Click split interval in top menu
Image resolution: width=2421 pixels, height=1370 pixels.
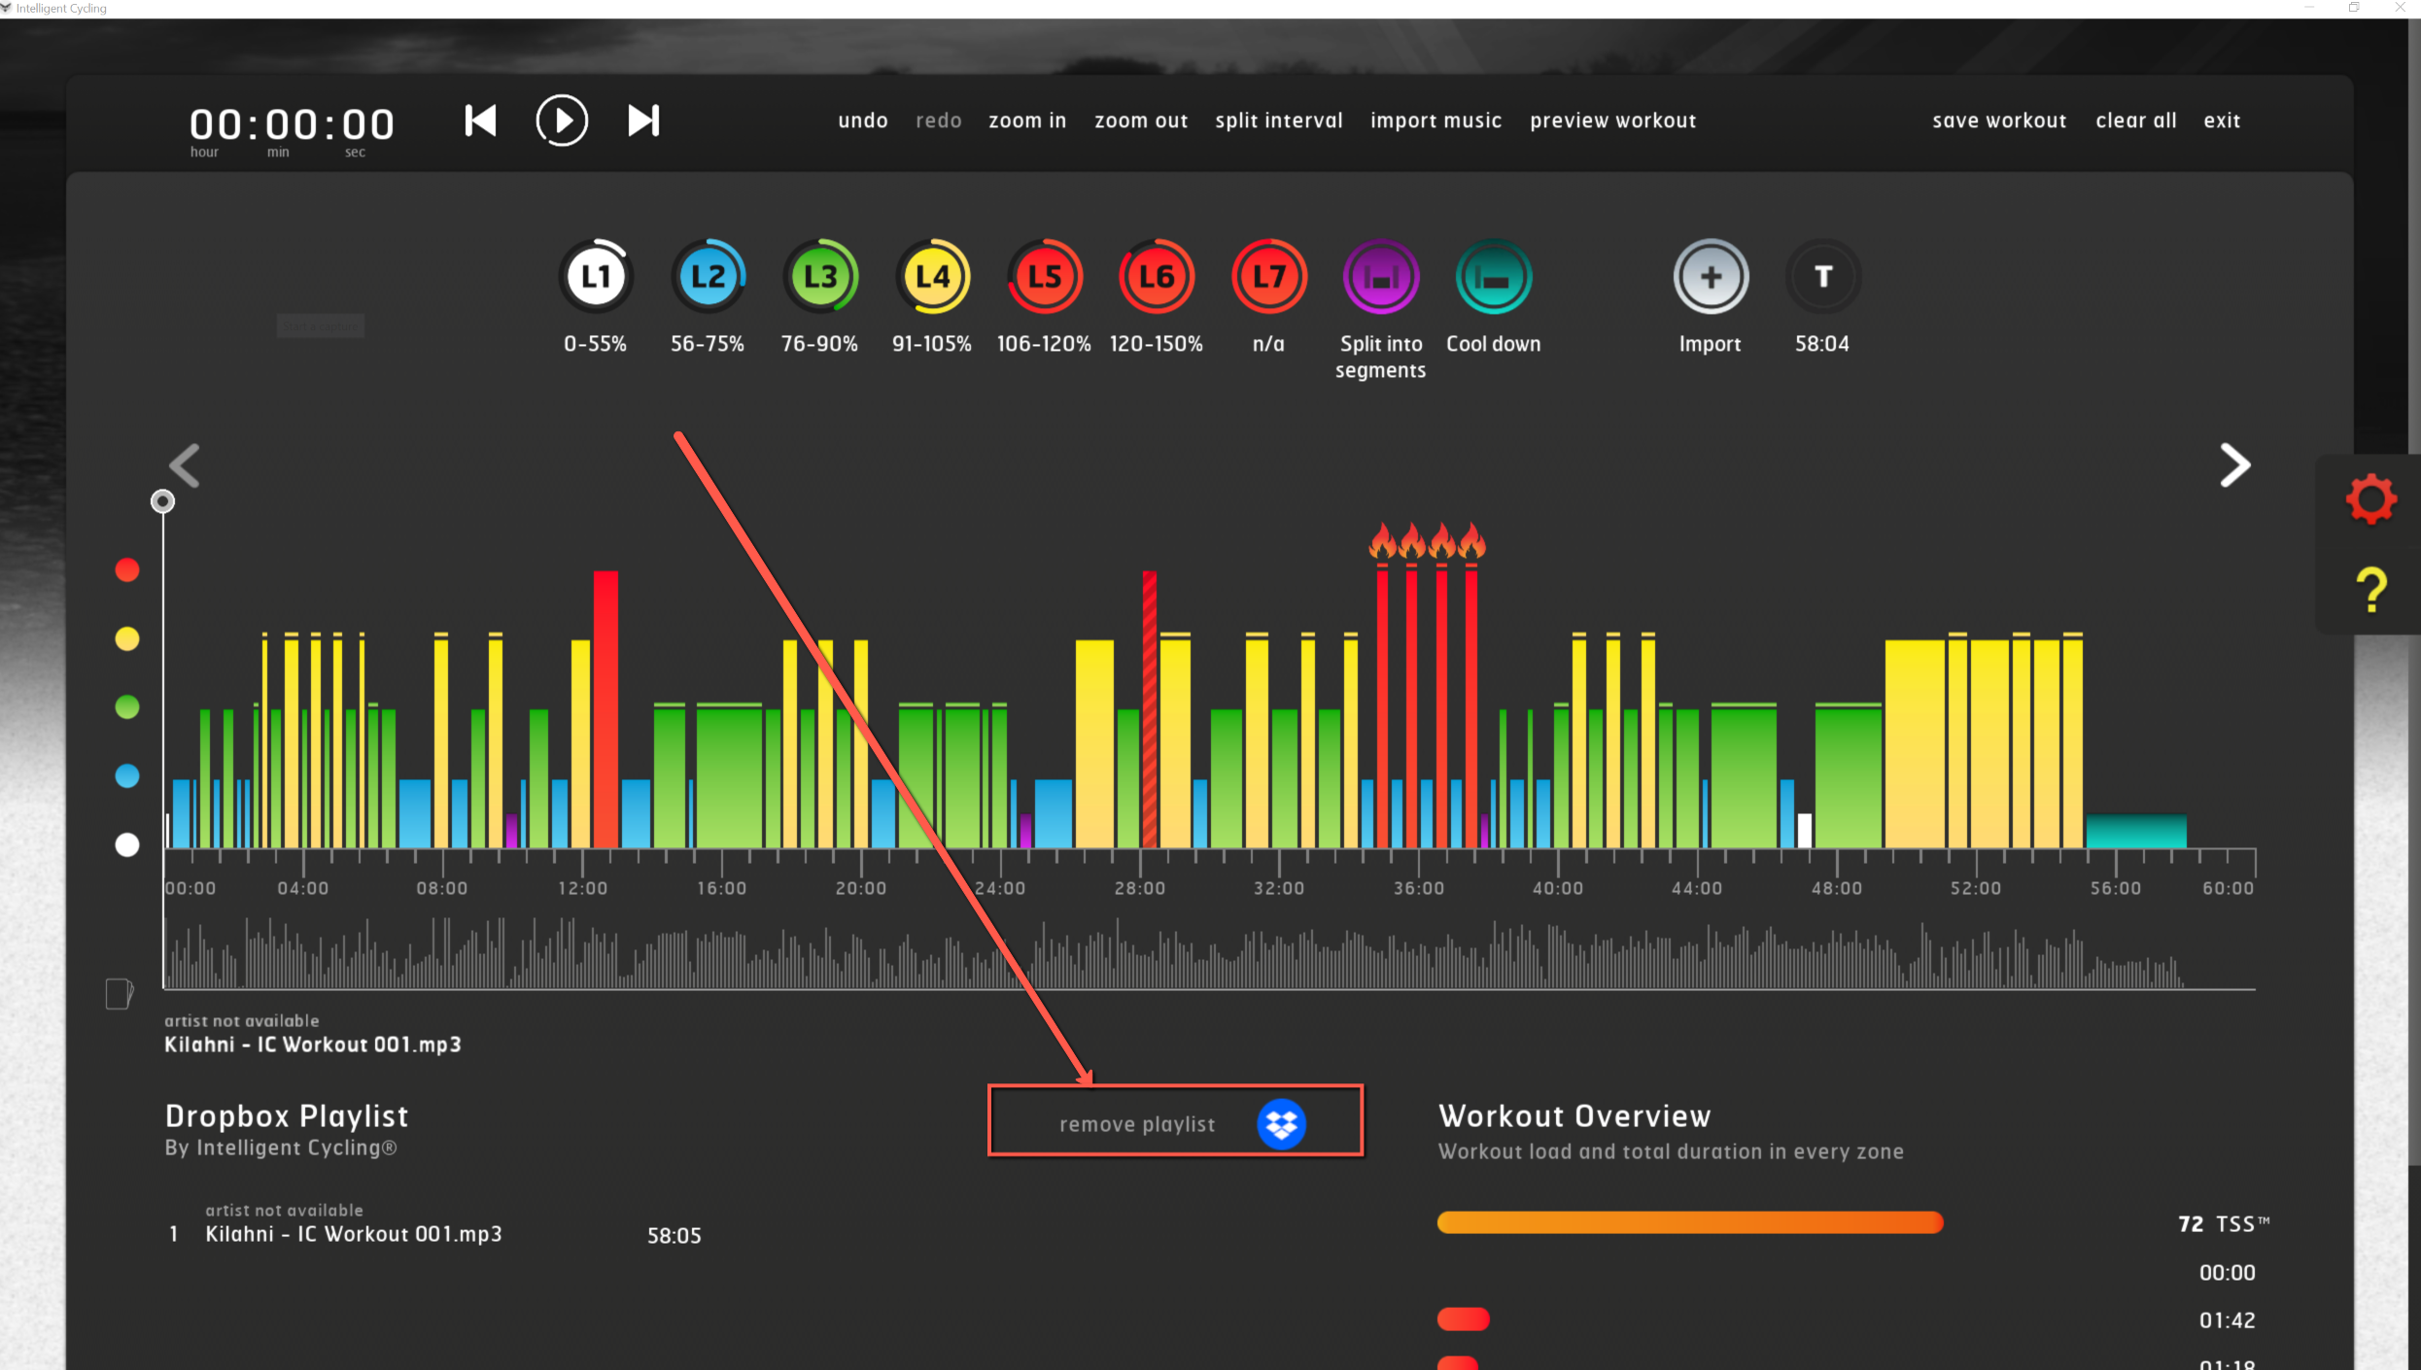coord(1278,120)
